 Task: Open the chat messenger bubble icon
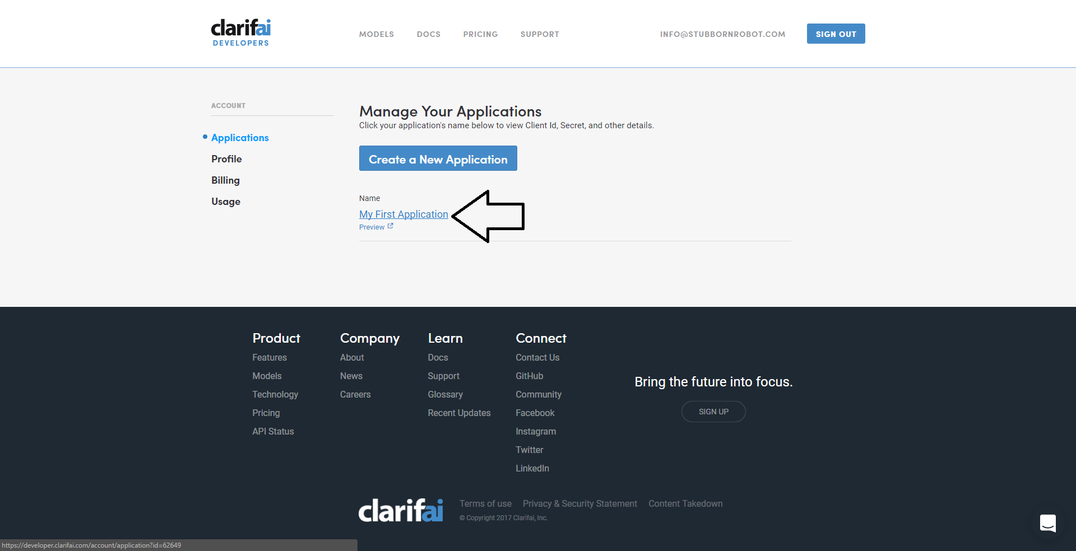1048,523
